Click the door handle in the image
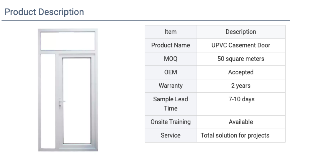 (x=61, y=102)
